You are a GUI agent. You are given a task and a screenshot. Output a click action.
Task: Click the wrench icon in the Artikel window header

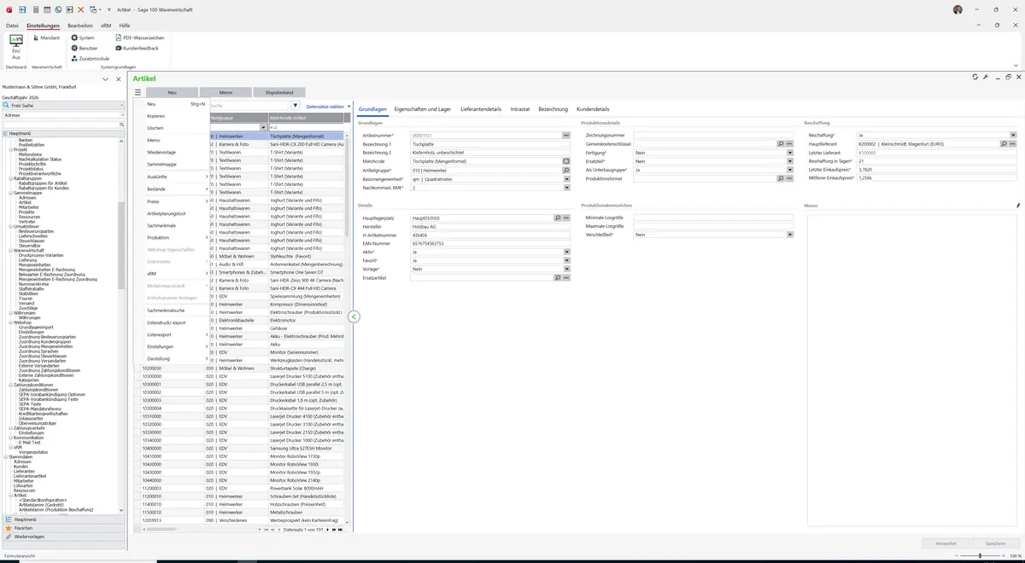click(x=986, y=78)
